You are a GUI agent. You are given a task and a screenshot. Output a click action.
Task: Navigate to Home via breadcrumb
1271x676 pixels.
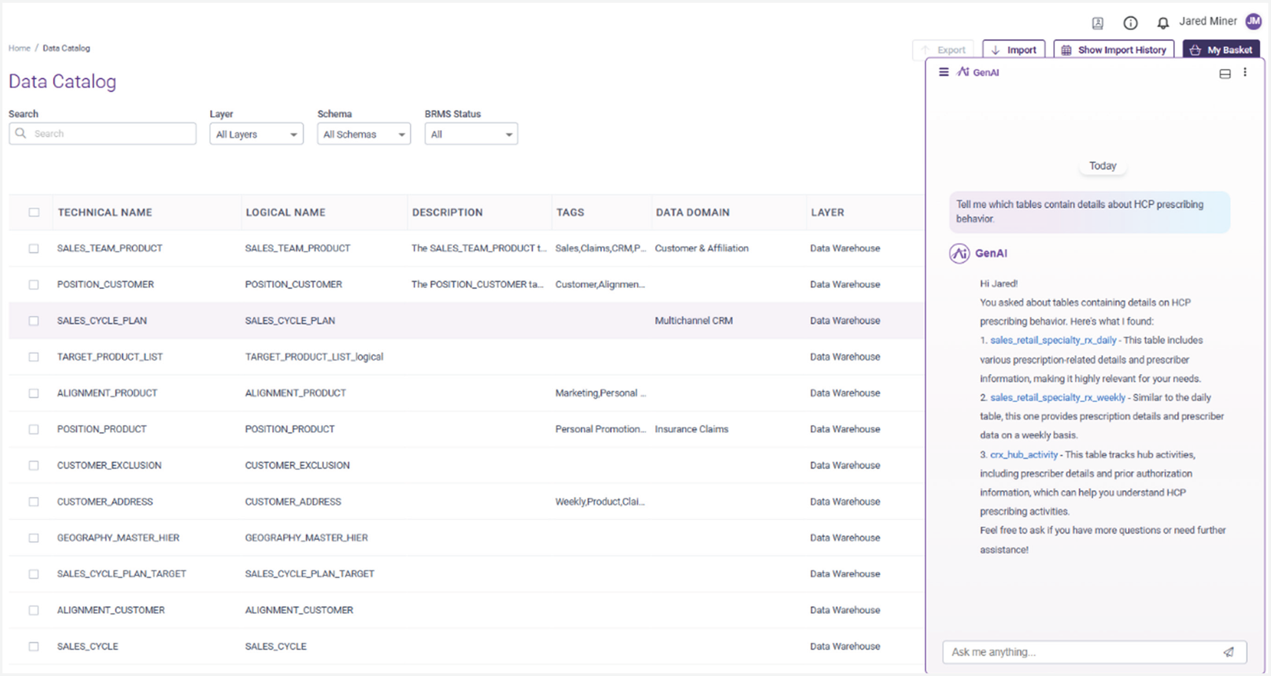(x=19, y=48)
